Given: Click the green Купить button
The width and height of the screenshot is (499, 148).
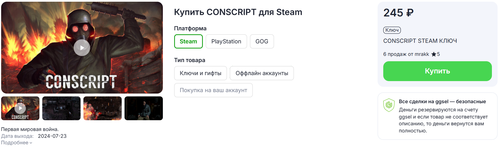Looking at the screenshot, I should [437, 71].
